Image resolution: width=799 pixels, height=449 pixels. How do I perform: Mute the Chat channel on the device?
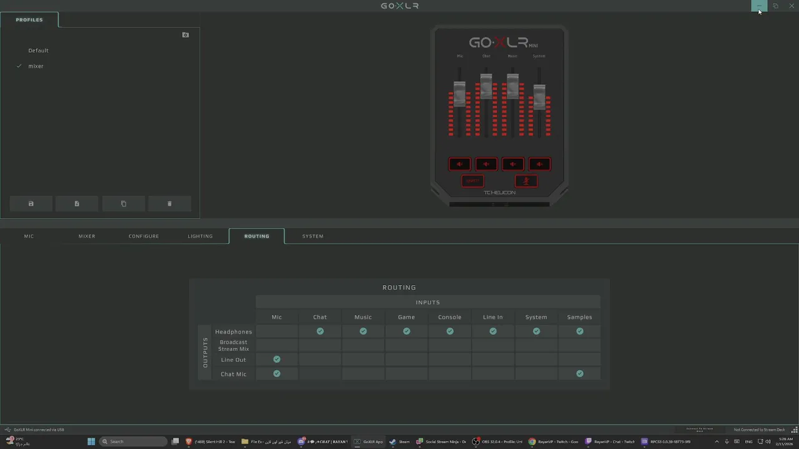[x=486, y=164]
